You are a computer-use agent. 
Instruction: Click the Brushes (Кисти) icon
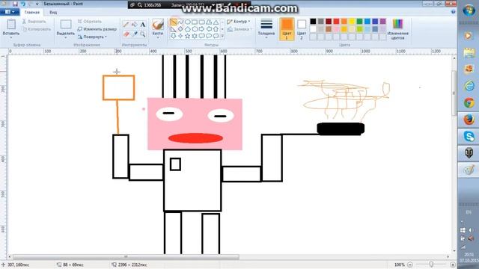click(x=158, y=25)
